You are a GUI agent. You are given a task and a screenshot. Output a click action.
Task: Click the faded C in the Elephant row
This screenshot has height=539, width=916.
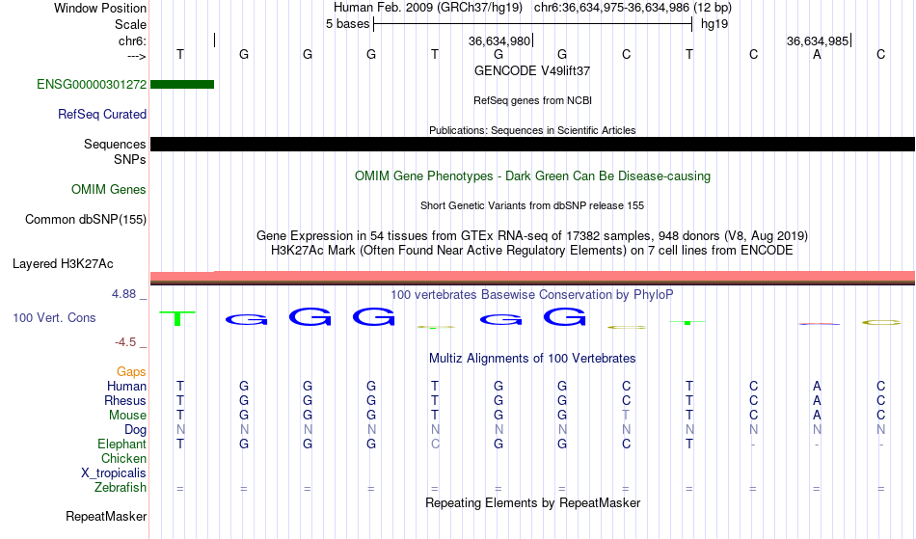[x=435, y=445]
